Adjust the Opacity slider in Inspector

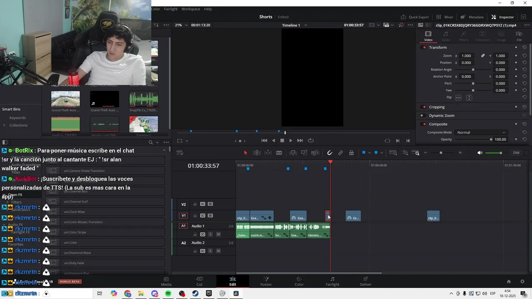coord(474,140)
